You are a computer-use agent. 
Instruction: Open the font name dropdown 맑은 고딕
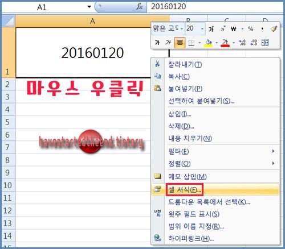(182, 29)
